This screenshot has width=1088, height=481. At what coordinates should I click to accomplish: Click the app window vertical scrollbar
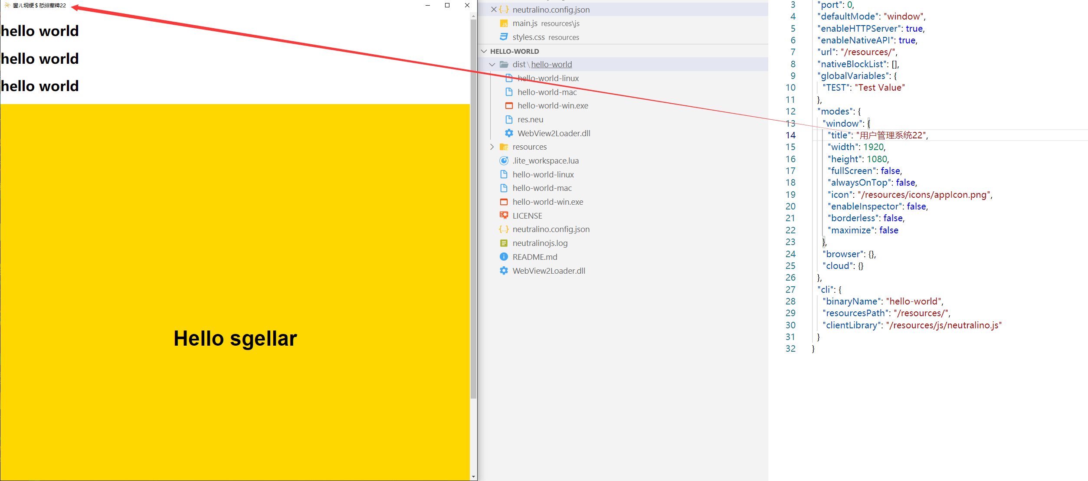pyautogui.click(x=473, y=208)
